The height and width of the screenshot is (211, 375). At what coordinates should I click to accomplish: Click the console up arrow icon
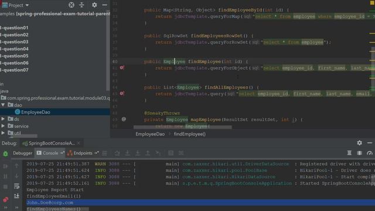click(x=16, y=166)
